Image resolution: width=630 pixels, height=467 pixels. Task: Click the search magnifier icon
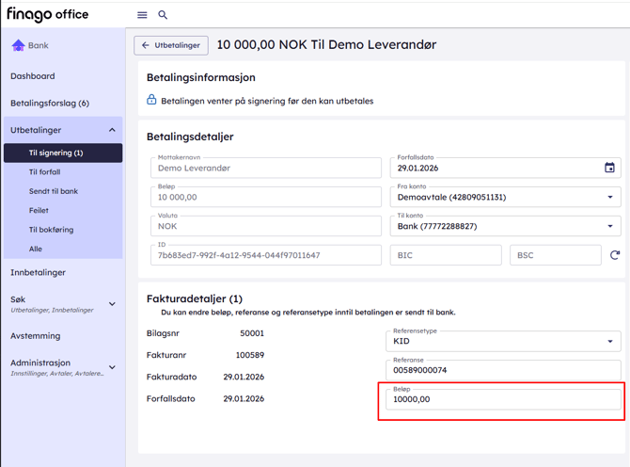(x=163, y=15)
